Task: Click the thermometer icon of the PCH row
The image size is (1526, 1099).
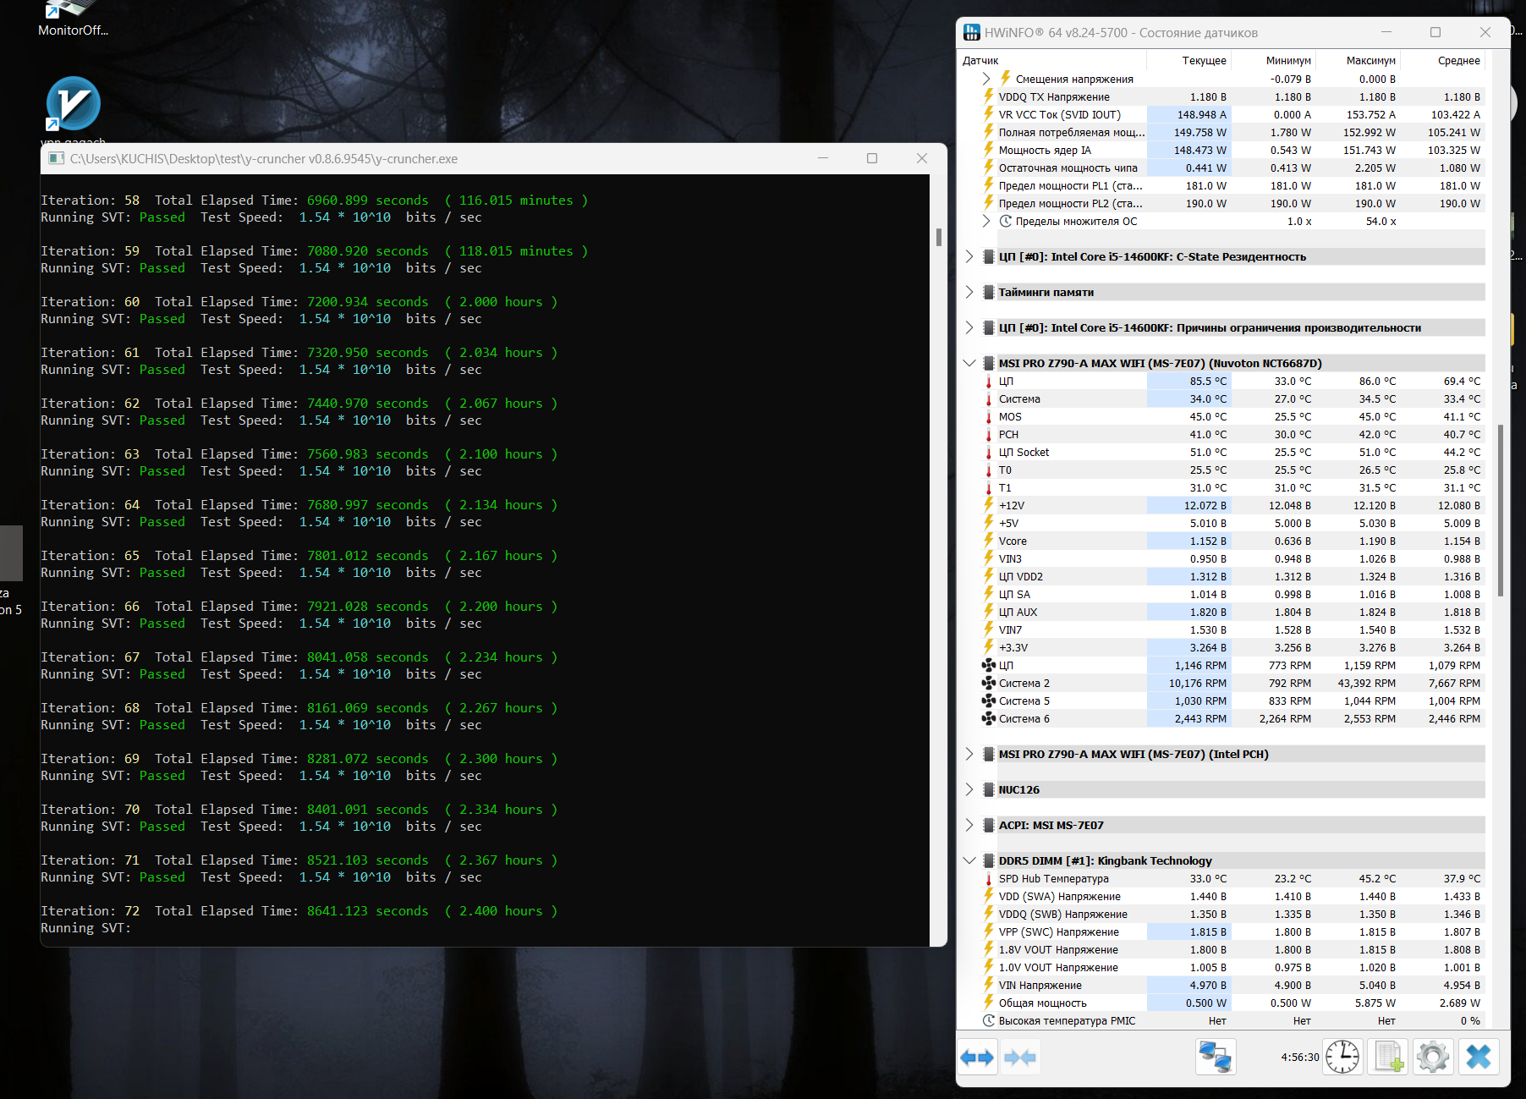Action: (x=988, y=435)
